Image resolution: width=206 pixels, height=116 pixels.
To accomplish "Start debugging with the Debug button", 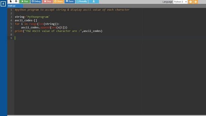I will [x=36, y=1].
